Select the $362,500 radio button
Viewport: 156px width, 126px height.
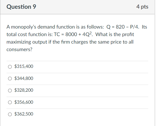tap(10, 114)
